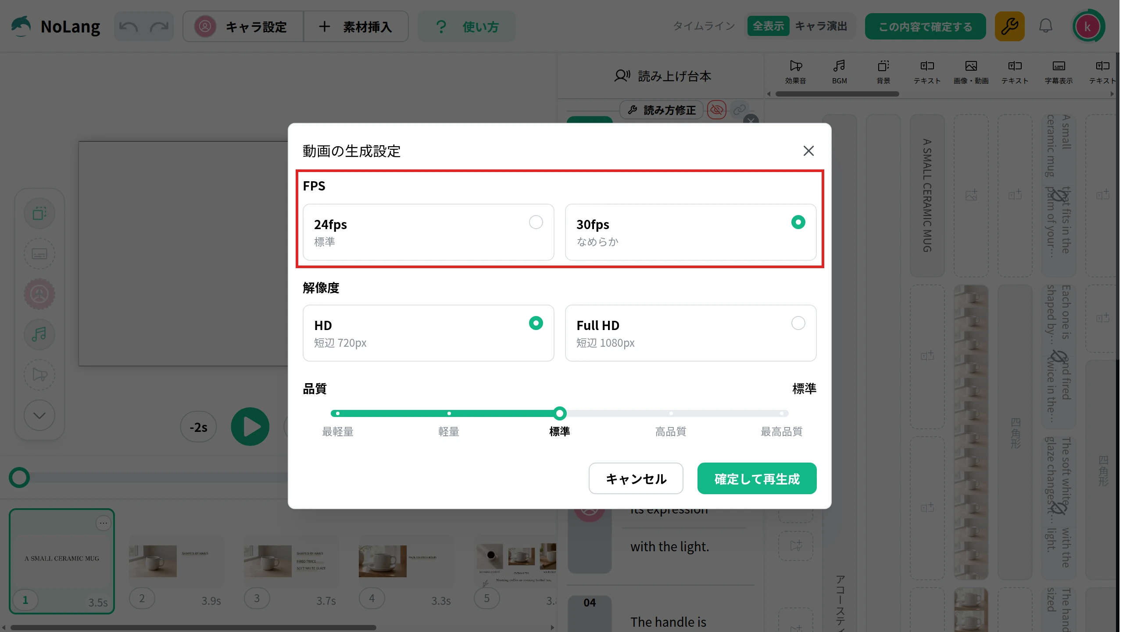Image resolution: width=1123 pixels, height=632 pixels.
Task: Select scene 2 thumbnail
Action: [x=176, y=561]
